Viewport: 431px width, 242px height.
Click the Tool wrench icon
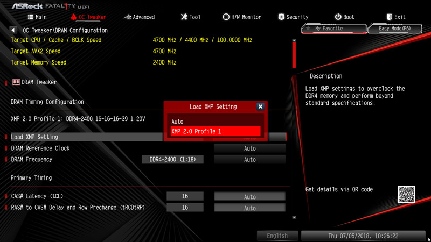click(184, 17)
